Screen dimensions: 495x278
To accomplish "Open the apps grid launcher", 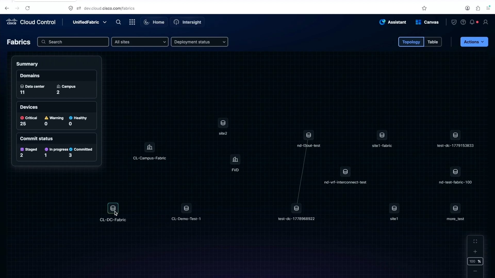I will point(132,22).
